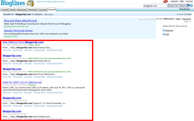Open 'New Referrer from bloggertip.com' result
Screen dimensions: 194x121
[x=23, y=42]
